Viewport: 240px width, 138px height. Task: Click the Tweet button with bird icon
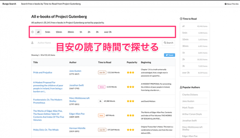pos(169,55)
